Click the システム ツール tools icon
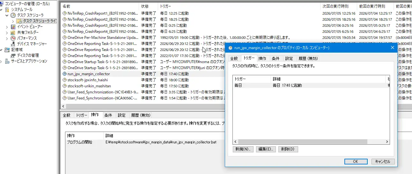The width and height of the screenshot is (412, 174). tap(7, 10)
